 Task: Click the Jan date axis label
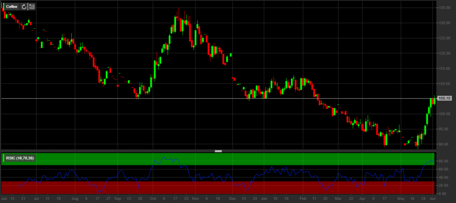click(x=264, y=199)
